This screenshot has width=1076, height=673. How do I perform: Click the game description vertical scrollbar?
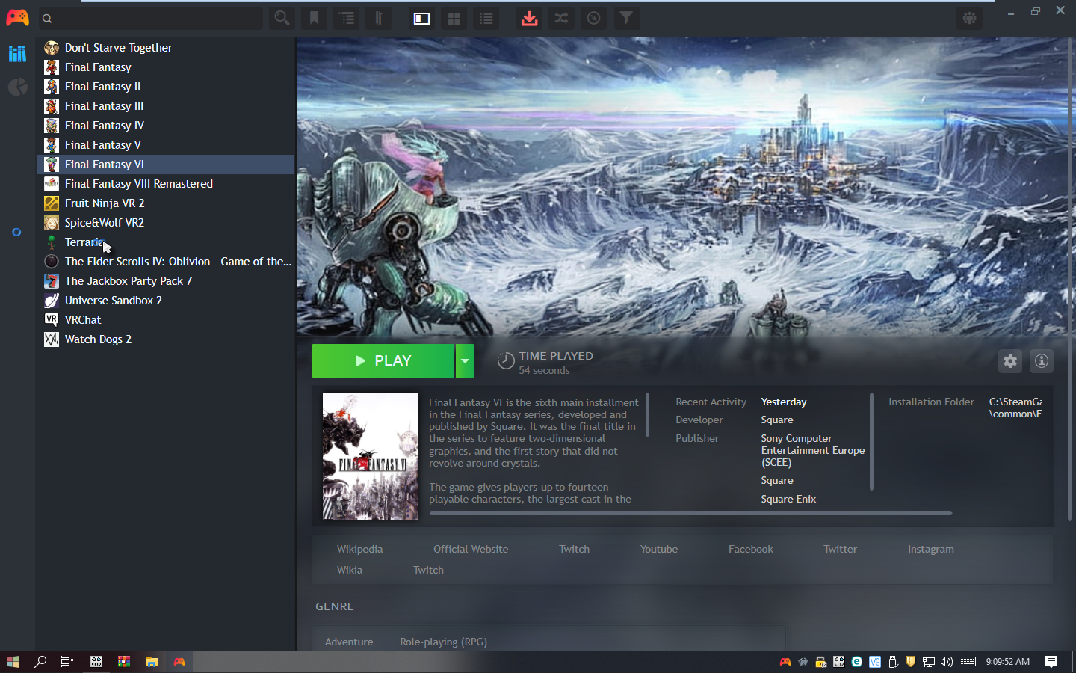click(647, 414)
